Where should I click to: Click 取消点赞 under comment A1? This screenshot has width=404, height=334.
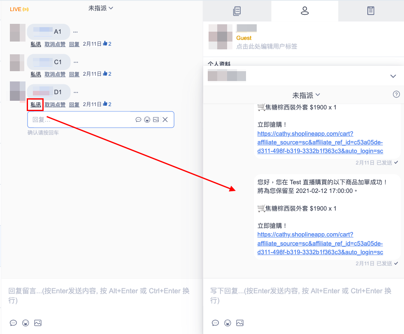coord(55,44)
